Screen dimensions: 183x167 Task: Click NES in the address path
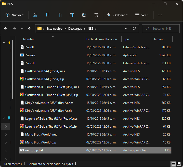pos(90,29)
